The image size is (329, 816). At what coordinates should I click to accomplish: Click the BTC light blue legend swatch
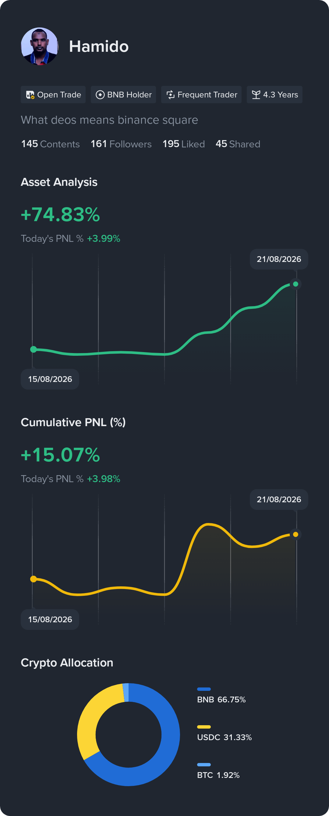204,764
